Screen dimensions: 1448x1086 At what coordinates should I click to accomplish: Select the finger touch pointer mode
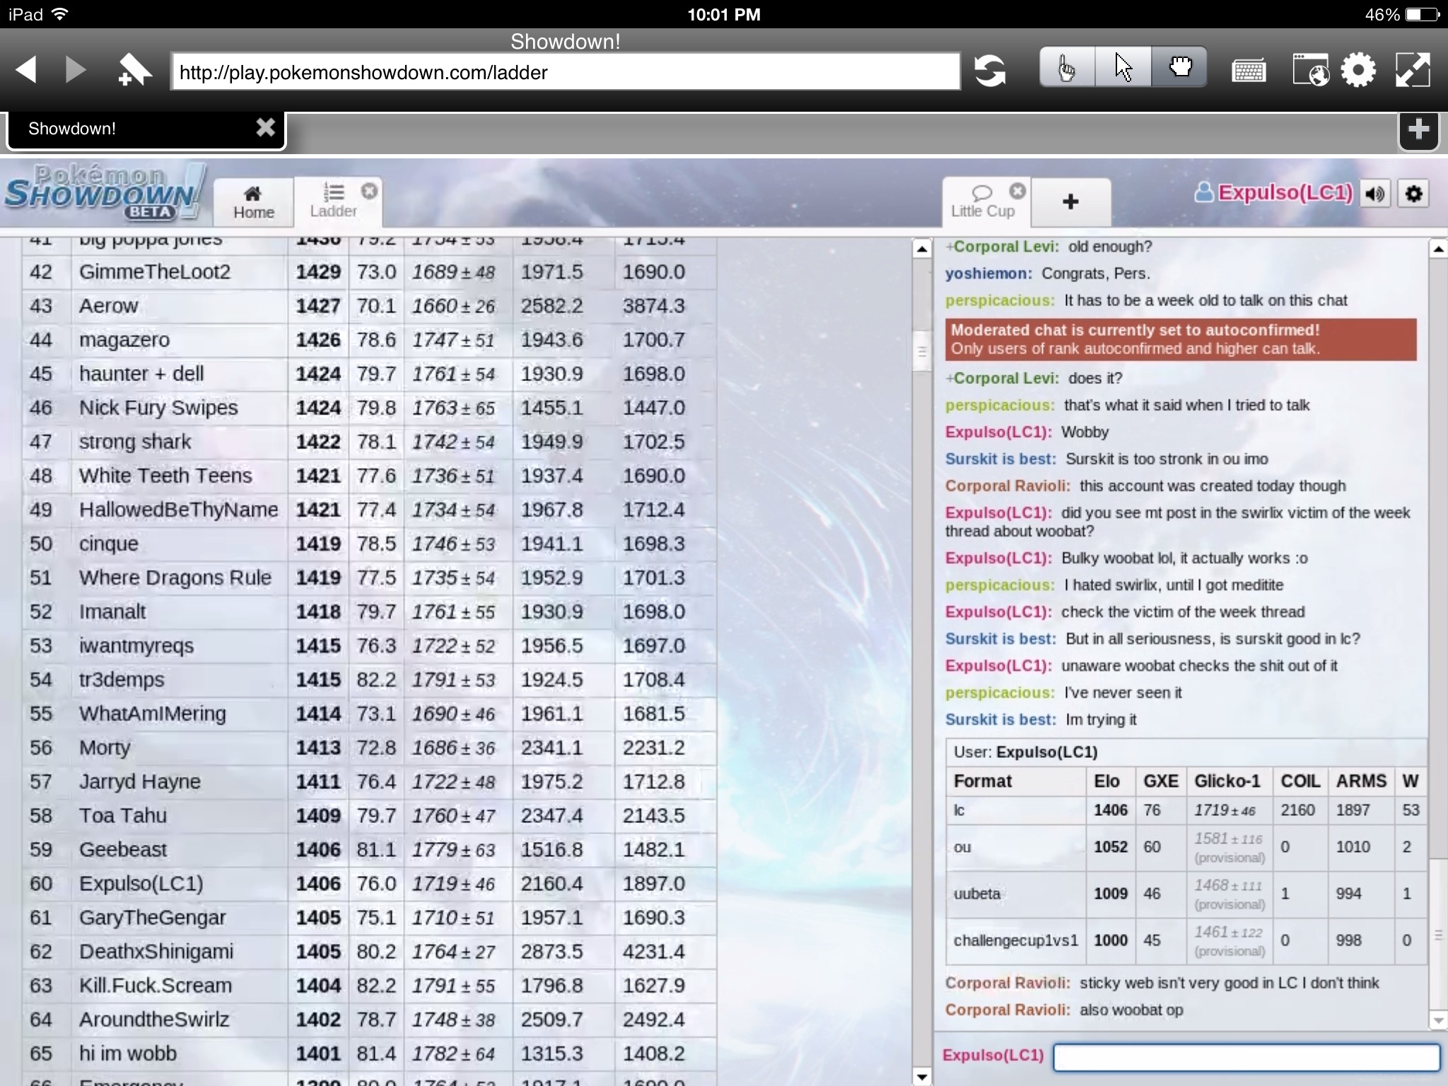click(x=1067, y=69)
